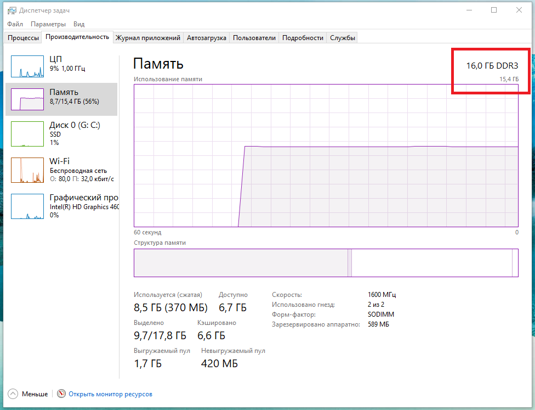This screenshot has width=535, height=410.
Task: Open the Вид menu
Action: (x=79, y=24)
